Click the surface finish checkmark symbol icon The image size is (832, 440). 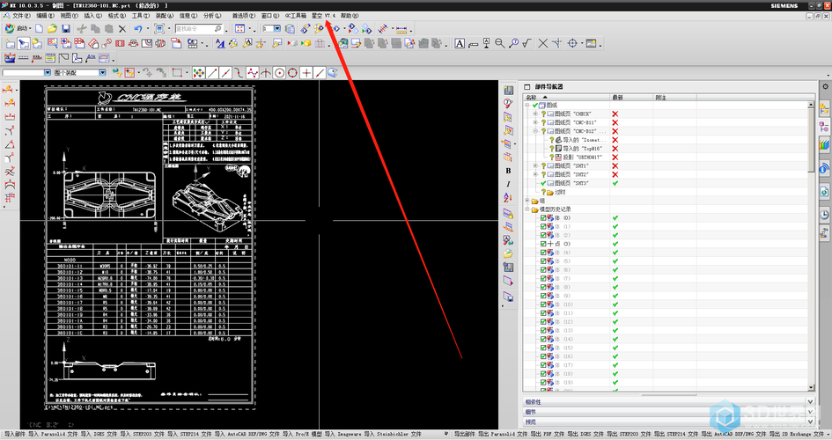pos(526,43)
